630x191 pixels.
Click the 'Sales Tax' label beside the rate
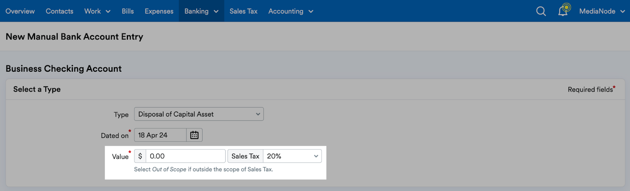point(245,156)
